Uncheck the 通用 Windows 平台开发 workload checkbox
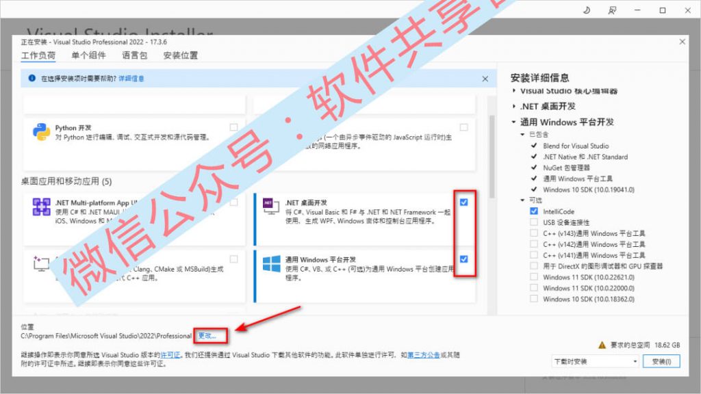 pos(463,259)
